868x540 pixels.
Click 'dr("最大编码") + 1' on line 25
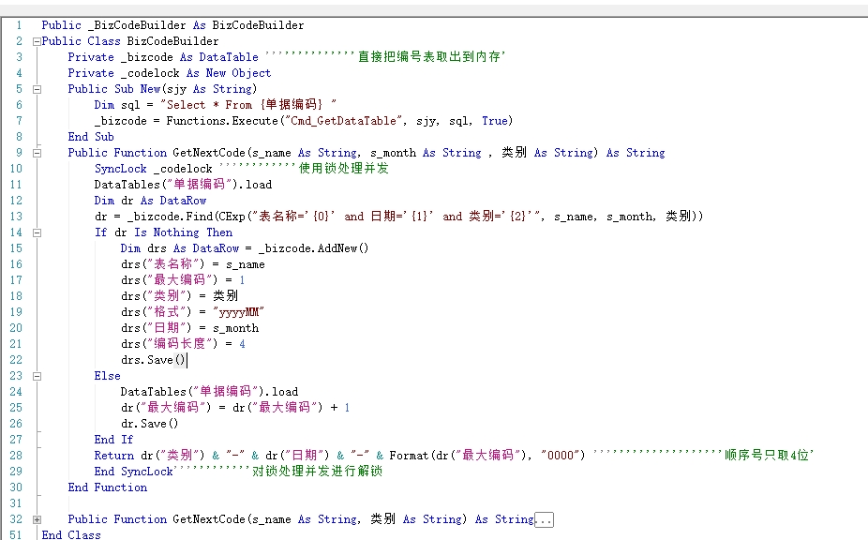[x=292, y=408]
